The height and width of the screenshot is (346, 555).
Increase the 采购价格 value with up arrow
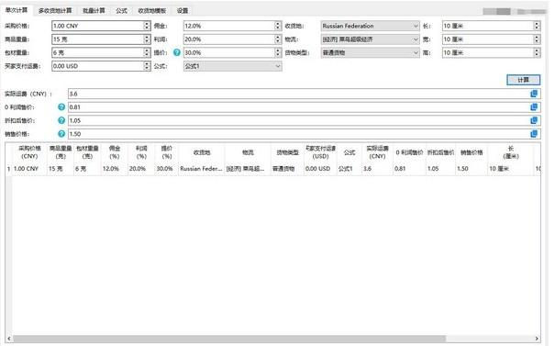[147, 23]
